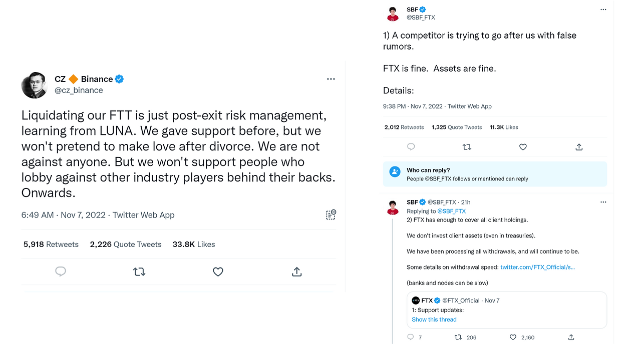Open the @SBF_FTX 'Replying to' mention

tap(451, 211)
